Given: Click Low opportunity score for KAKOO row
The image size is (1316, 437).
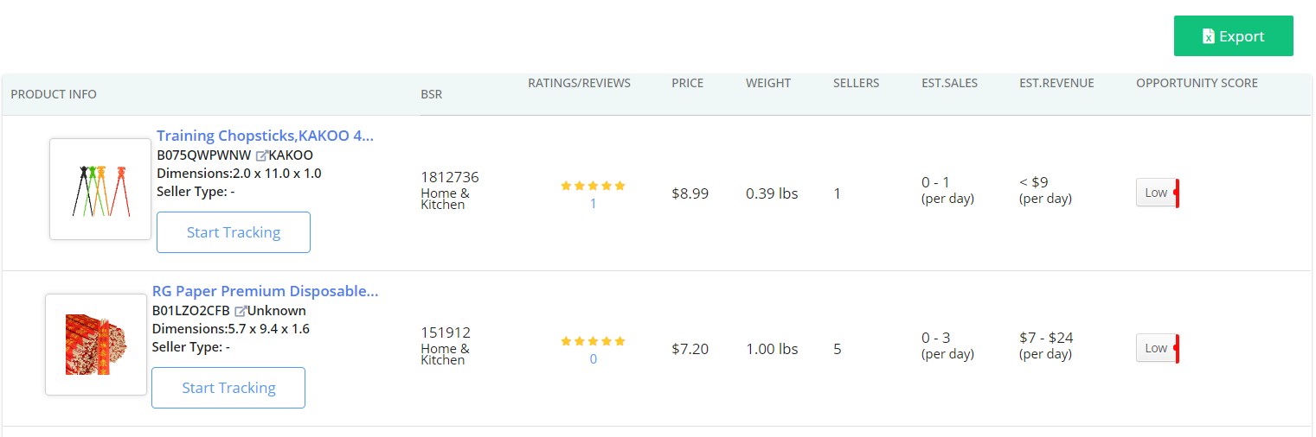Looking at the screenshot, I should point(1158,193).
